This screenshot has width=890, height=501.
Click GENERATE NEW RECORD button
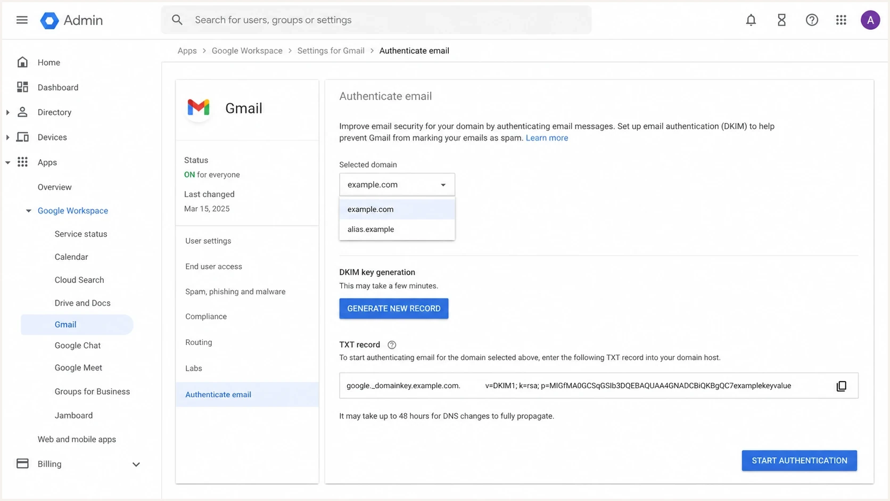click(394, 308)
